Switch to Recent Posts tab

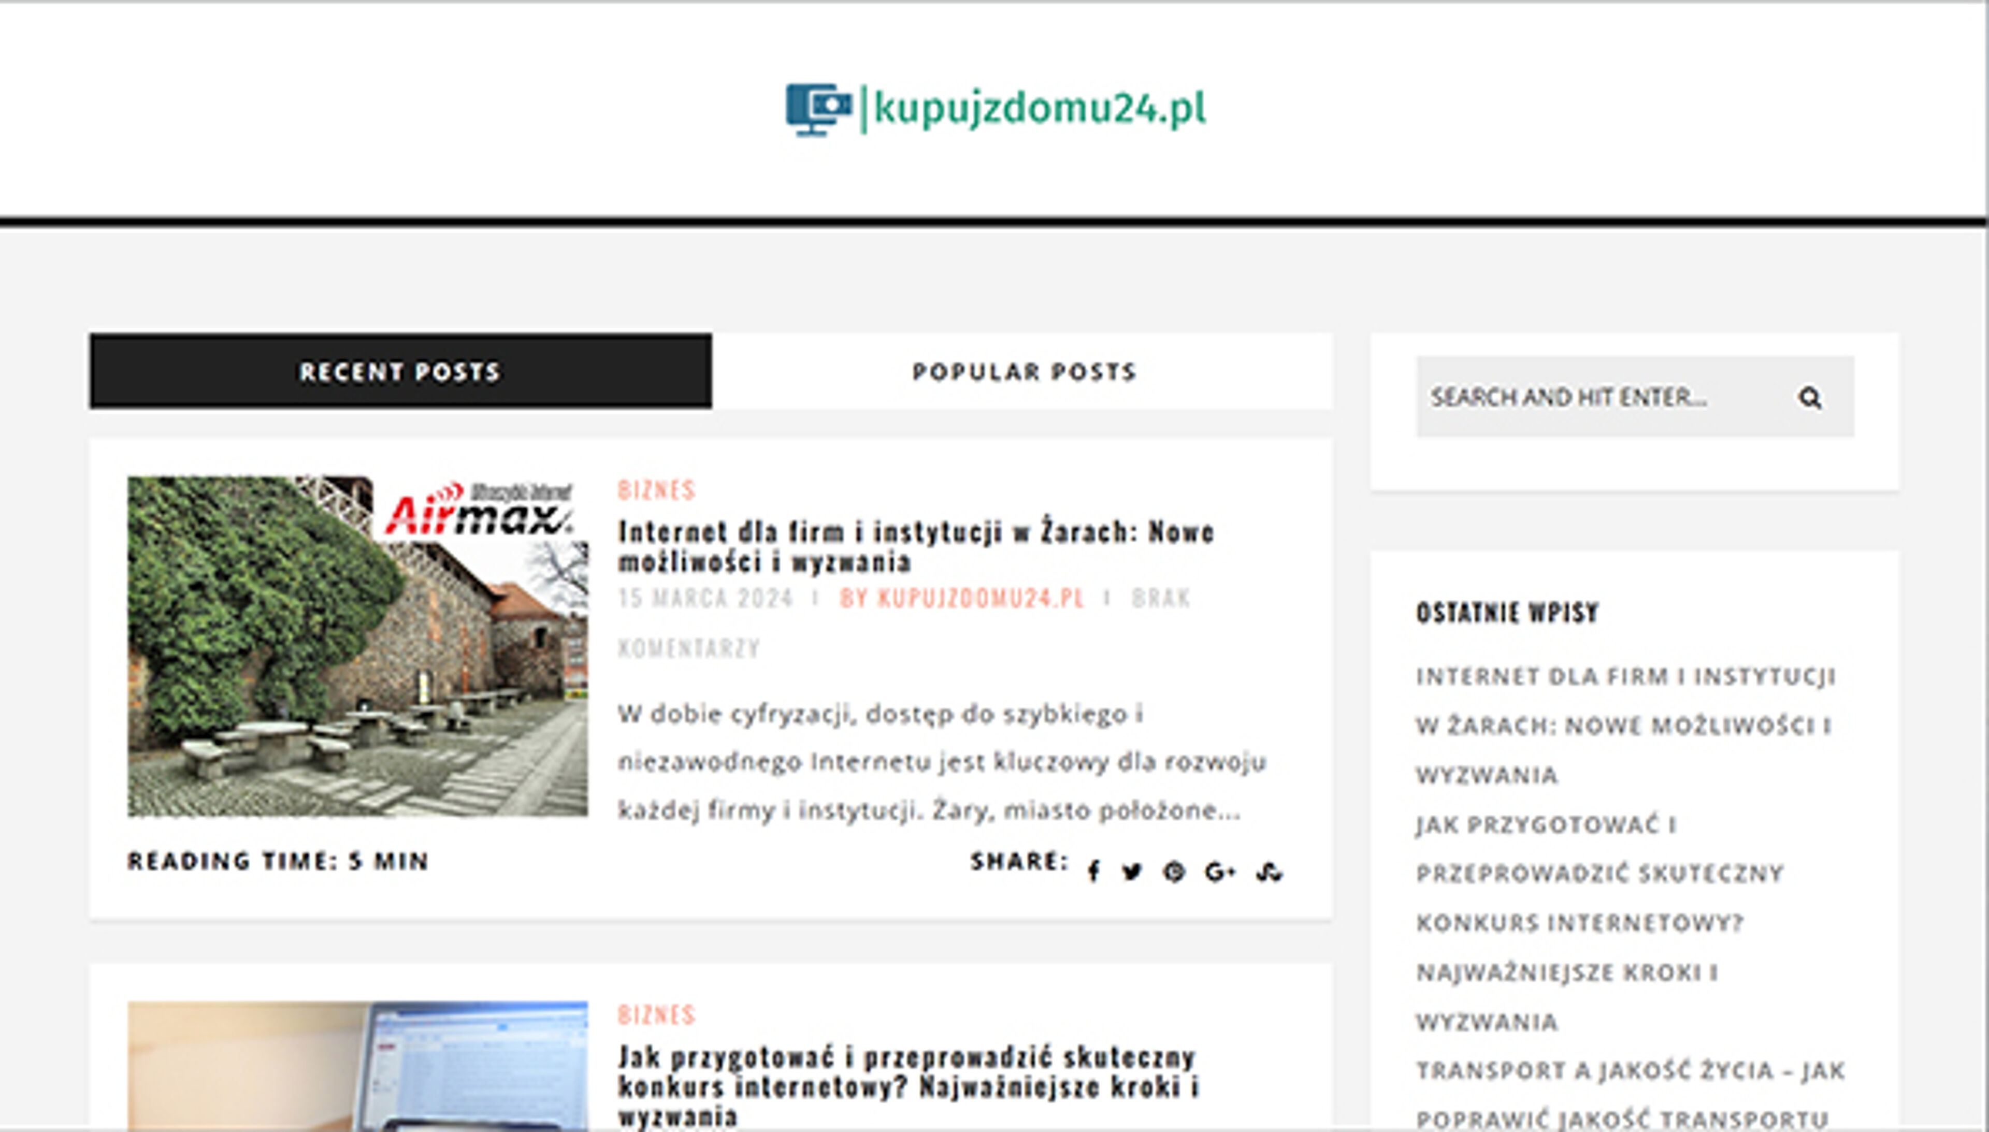pos(400,372)
